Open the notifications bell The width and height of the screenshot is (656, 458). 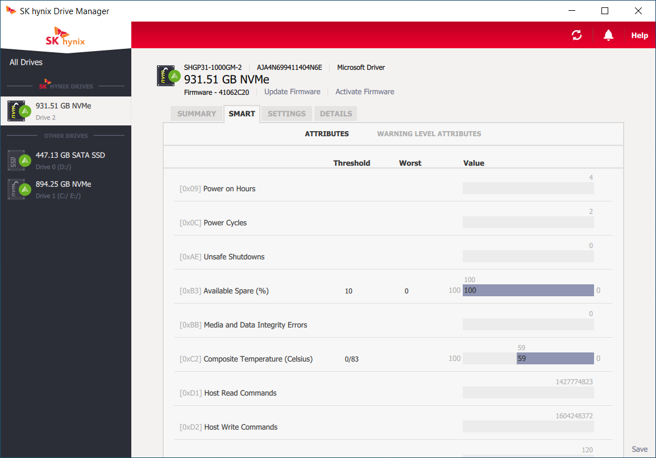608,35
